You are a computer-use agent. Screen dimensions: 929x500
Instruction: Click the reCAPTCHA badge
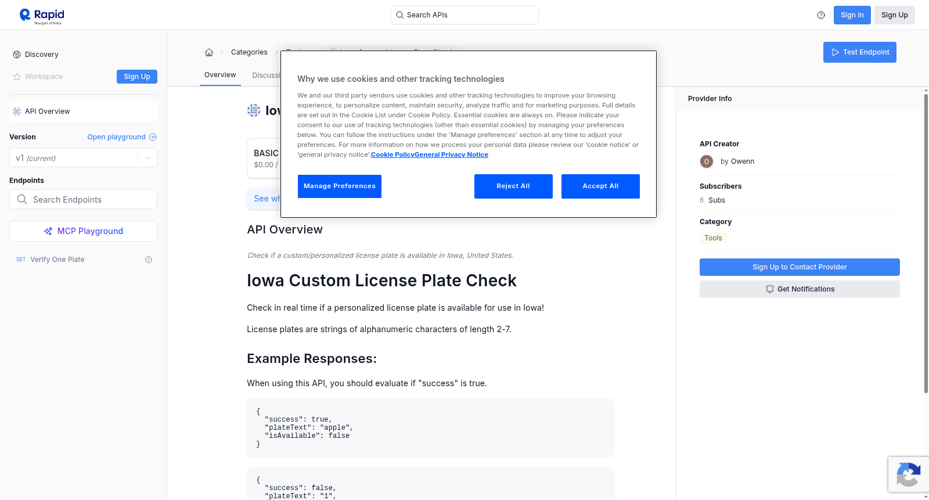point(908,474)
